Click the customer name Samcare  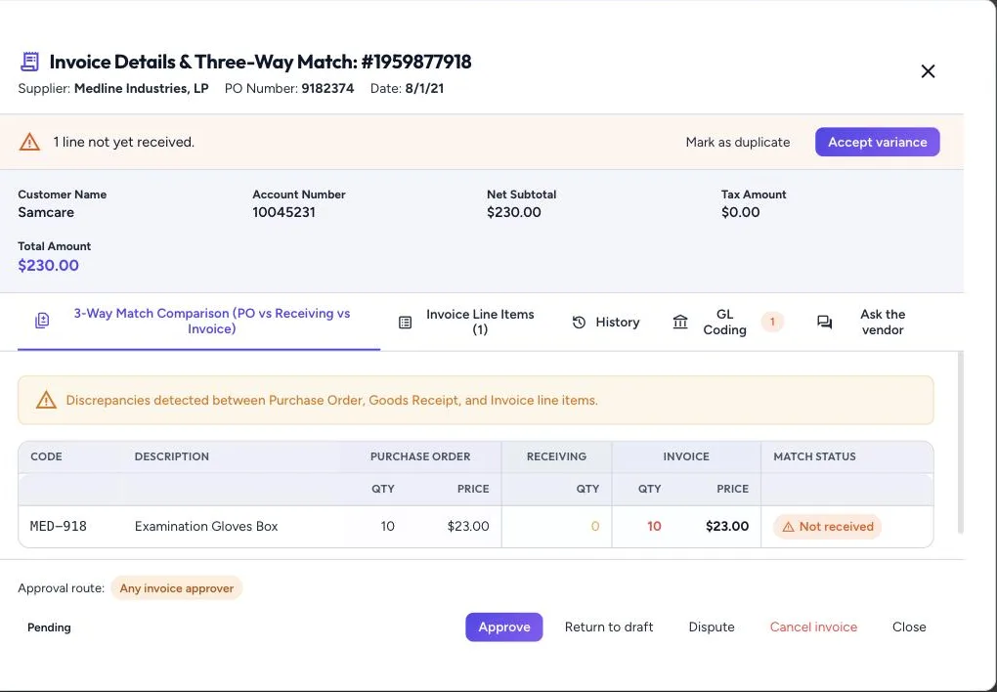(x=46, y=212)
